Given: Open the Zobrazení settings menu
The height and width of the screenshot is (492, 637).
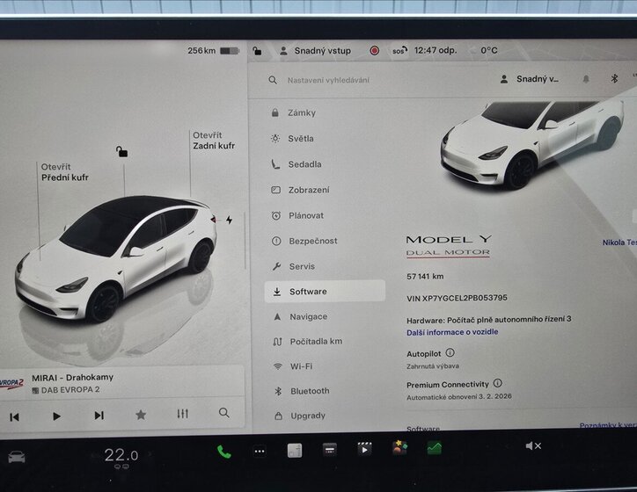Looking at the screenshot, I should [x=300, y=190].
